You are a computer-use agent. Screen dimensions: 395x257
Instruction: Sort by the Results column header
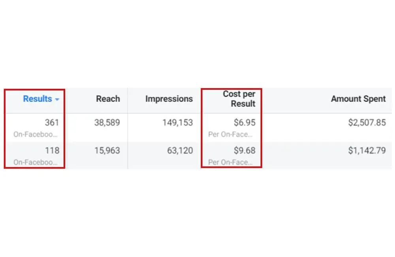tap(38, 98)
